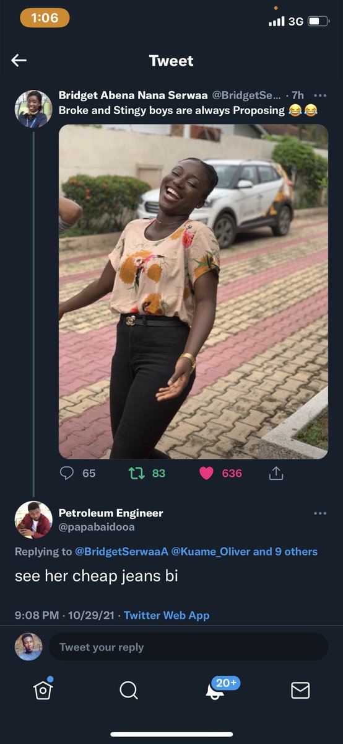This screenshot has height=744, width=343.
Task: Tap the Tweet your reply field
Action: [188, 647]
